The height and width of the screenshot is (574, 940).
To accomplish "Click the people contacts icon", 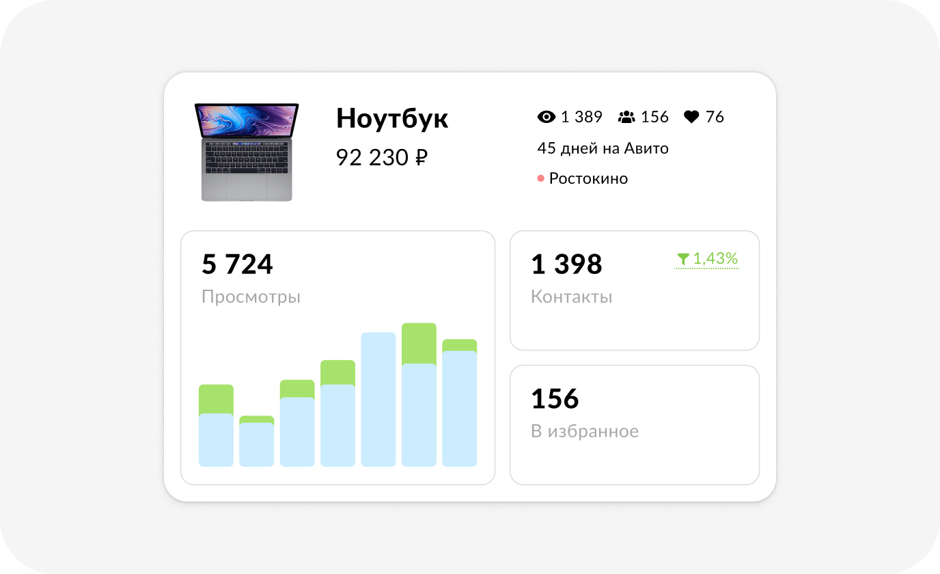I will point(626,118).
